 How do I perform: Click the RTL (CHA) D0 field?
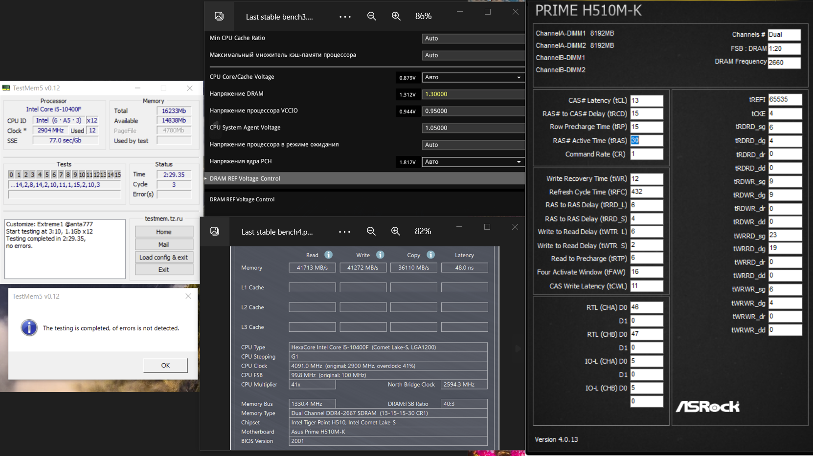[x=647, y=307]
